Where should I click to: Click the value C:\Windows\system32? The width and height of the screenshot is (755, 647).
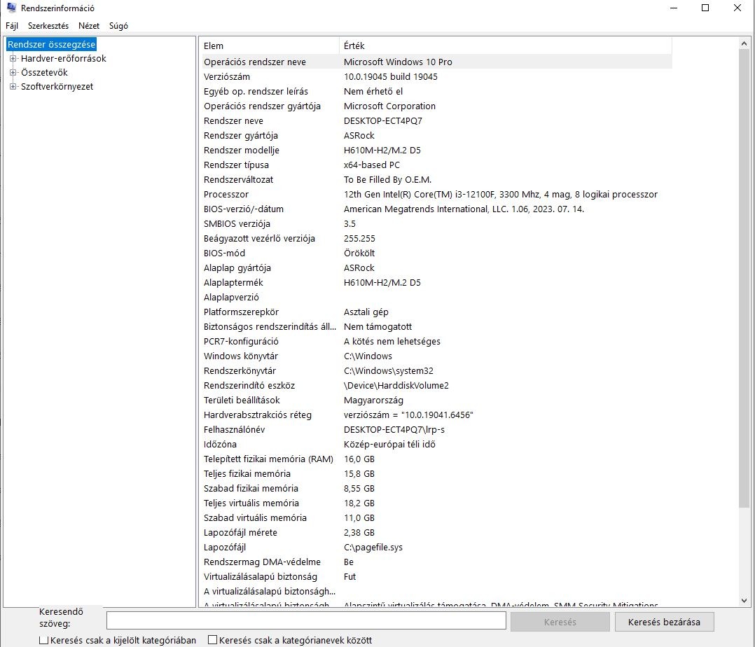point(389,370)
